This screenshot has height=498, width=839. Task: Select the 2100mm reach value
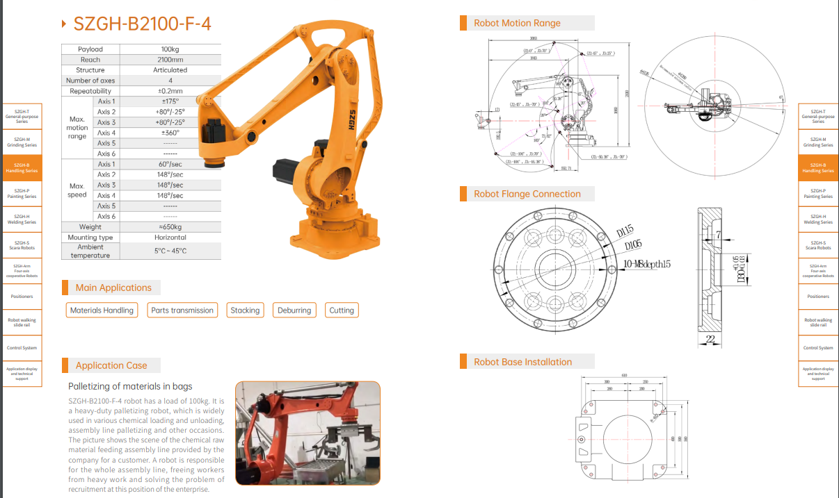point(170,60)
